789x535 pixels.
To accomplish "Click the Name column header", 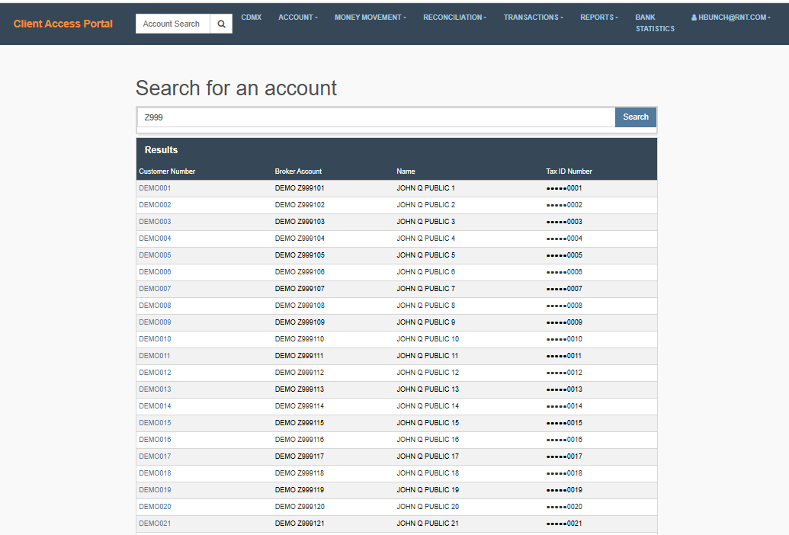I will [x=406, y=171].
